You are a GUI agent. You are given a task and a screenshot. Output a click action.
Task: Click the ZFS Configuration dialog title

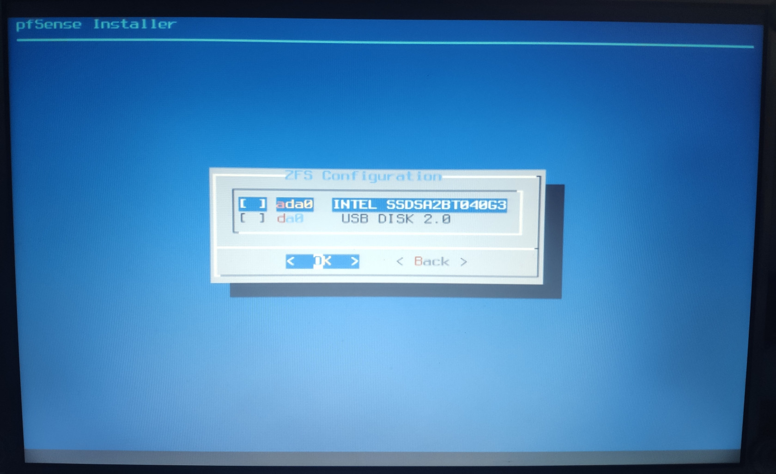tap(363, 176)
